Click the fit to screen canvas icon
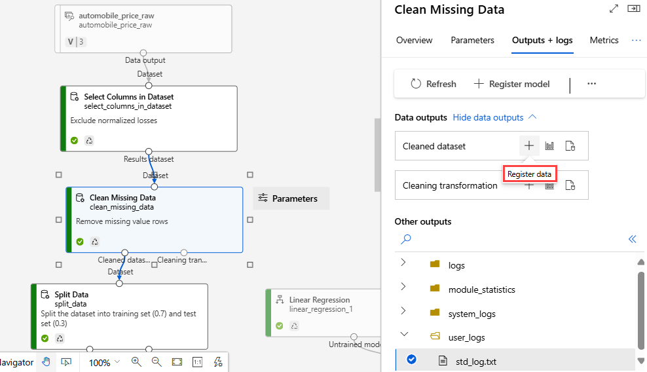The width and height of the screenshot is (647, 372). (177, 362)
